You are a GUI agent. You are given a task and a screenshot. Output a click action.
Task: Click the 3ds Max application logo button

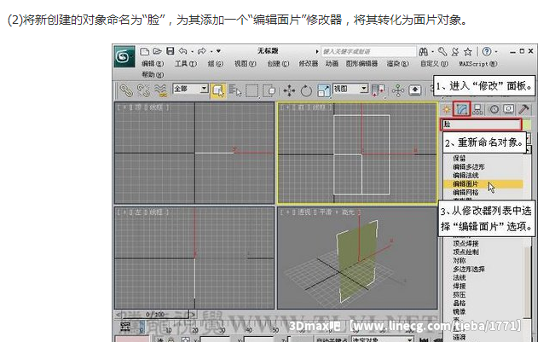click(x=124, y=56)
